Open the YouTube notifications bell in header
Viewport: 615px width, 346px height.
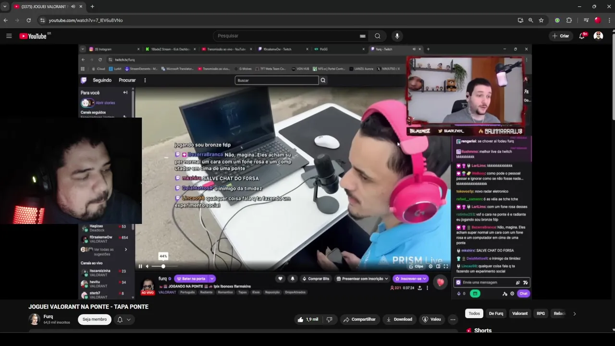pos(582,36)
